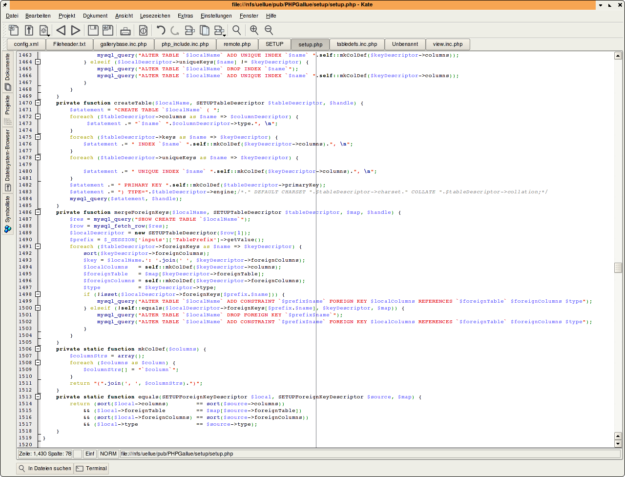Click the Save (floppy disk) icon
Screen dimensions: 625x477
coord(93,30)
